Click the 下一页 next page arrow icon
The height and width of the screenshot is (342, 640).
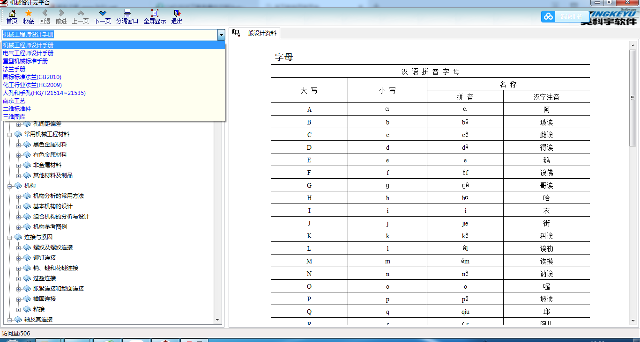pos(102,14)
